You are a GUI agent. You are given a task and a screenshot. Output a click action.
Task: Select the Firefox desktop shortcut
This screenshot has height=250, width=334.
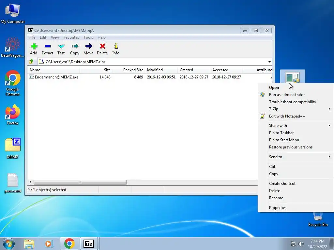[13, 115]
